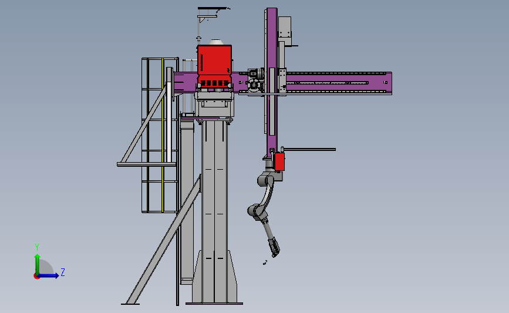This screenshot has height=313, width=509.
Task: Select the long diagonal floor brace
Action: pos(164,240)
